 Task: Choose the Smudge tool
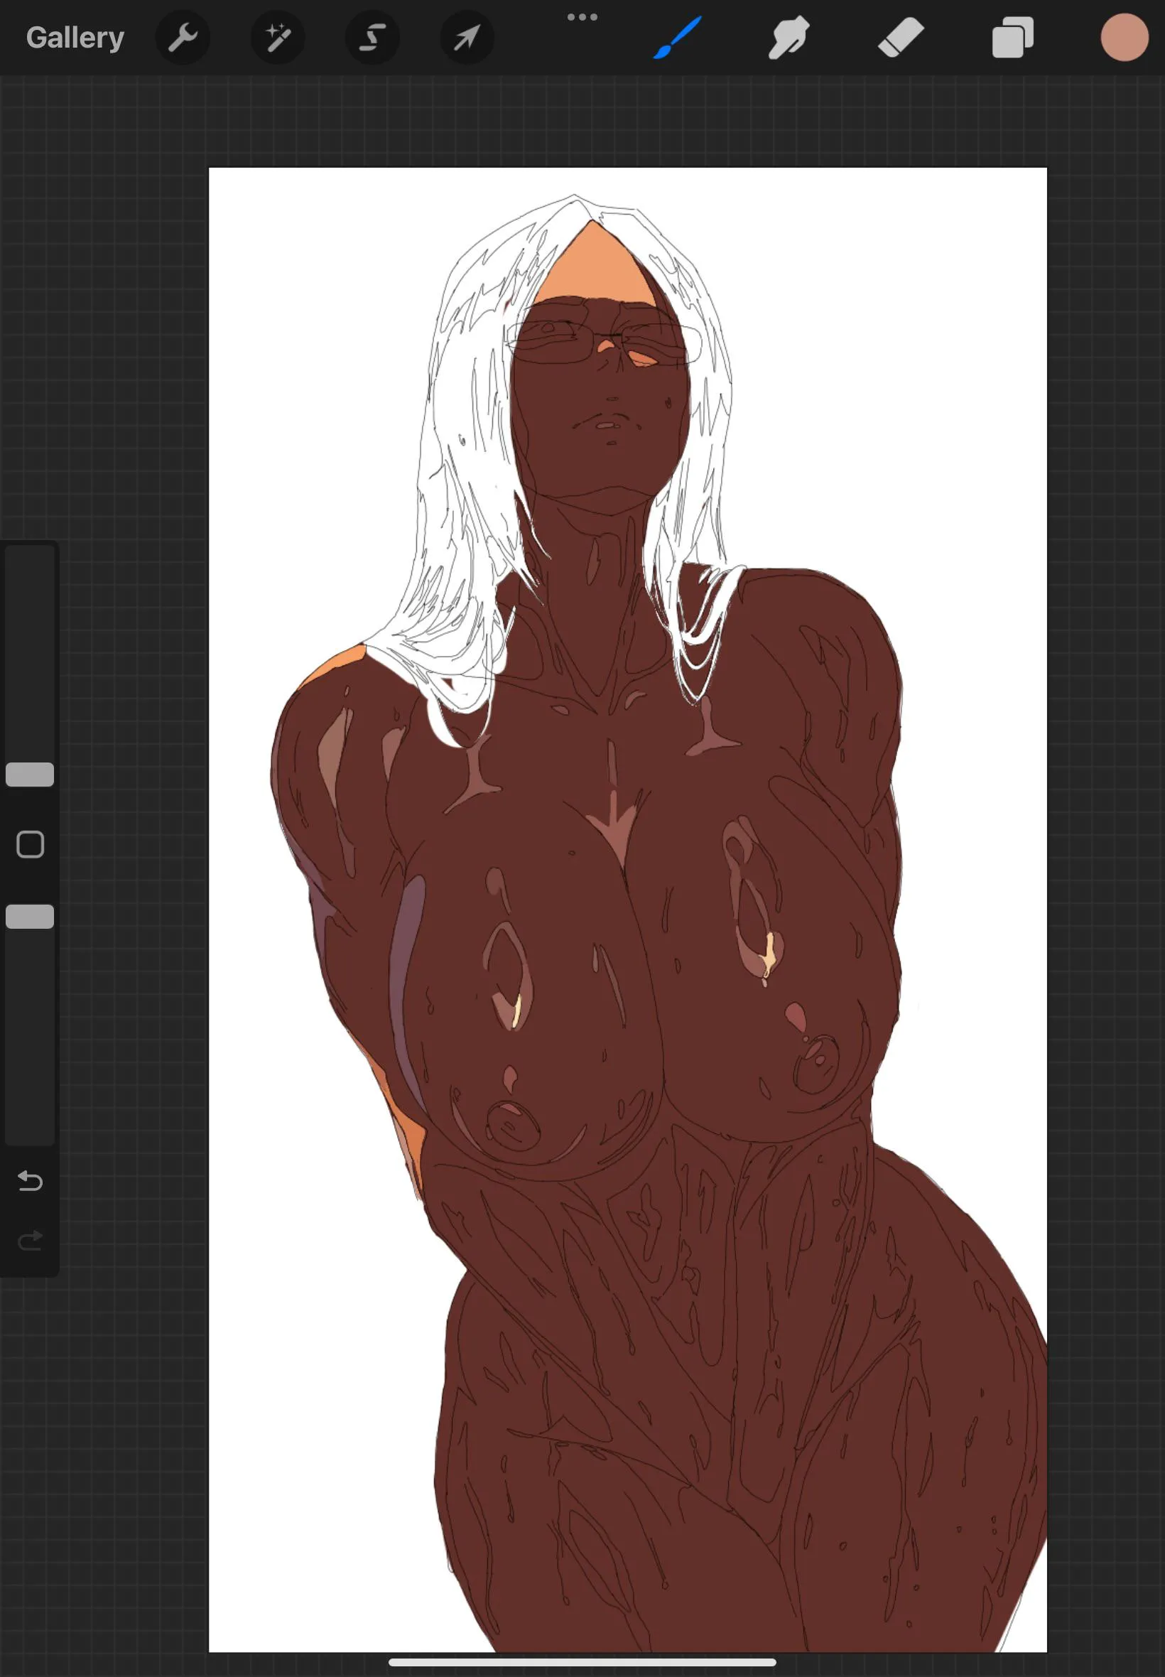[787, 36]
